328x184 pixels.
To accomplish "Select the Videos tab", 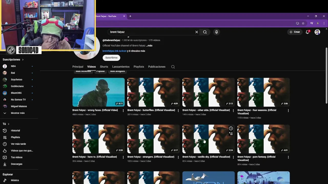I will (x=91, y=67).
